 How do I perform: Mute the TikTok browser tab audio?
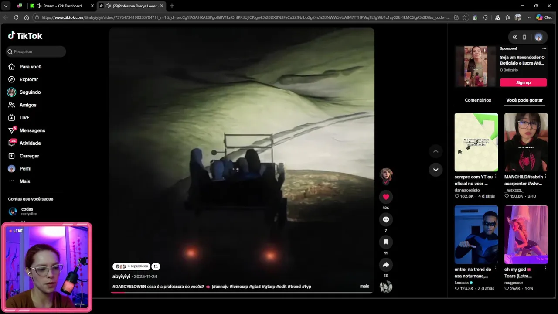(x=108, y=6)
